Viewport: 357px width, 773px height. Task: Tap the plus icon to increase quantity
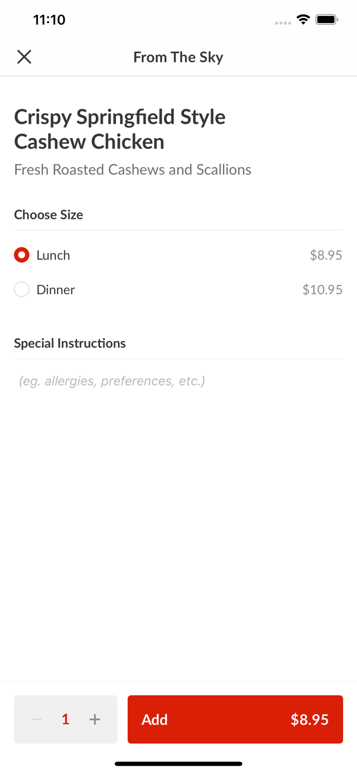(x=95, y=719)
